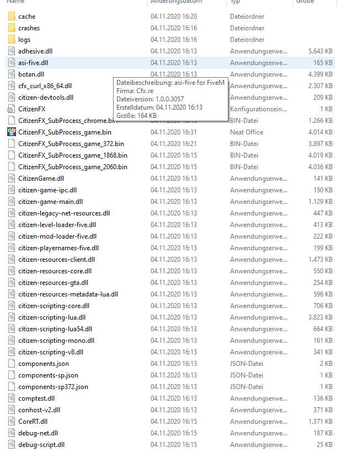Select the file name citizen-scripting-v8.dll
The image size is (363, 453).
click(x=51, y=352)
